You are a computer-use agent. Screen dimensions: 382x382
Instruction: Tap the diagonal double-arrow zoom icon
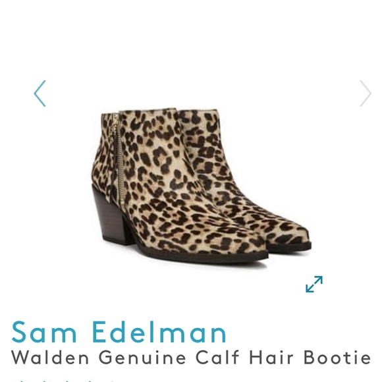click(x=314, y=284)
